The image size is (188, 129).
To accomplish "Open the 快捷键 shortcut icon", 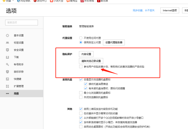I will click(x=8, y=79).
